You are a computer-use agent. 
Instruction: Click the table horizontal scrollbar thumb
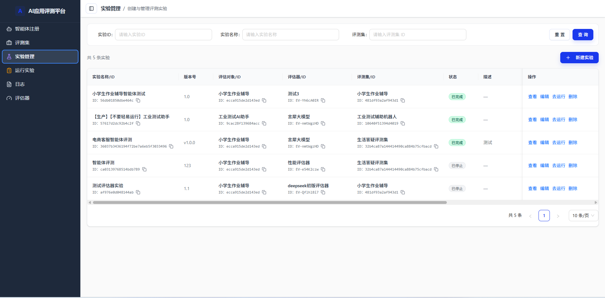pyautogui.click(x=270, y=202)
